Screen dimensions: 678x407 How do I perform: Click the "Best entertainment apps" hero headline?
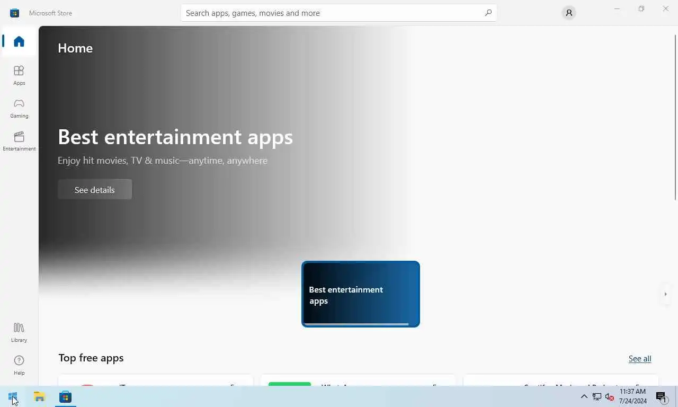[x=175, y=137]
